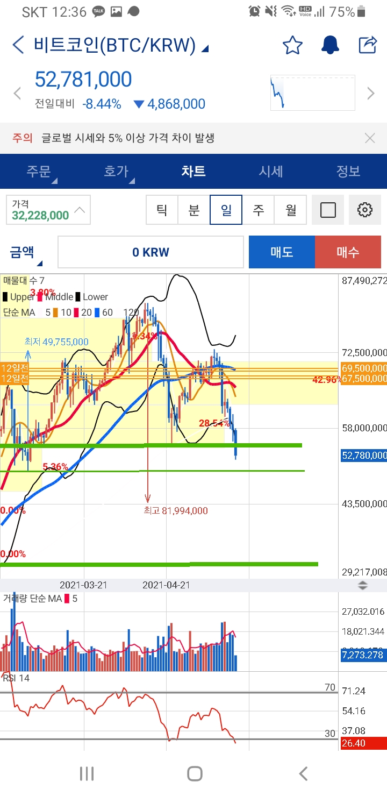Tap the 매도 sell button

pos(282,252)
